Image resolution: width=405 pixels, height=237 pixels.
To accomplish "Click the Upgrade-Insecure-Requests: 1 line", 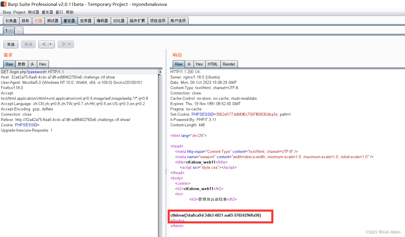I will [x=27, y=130].
